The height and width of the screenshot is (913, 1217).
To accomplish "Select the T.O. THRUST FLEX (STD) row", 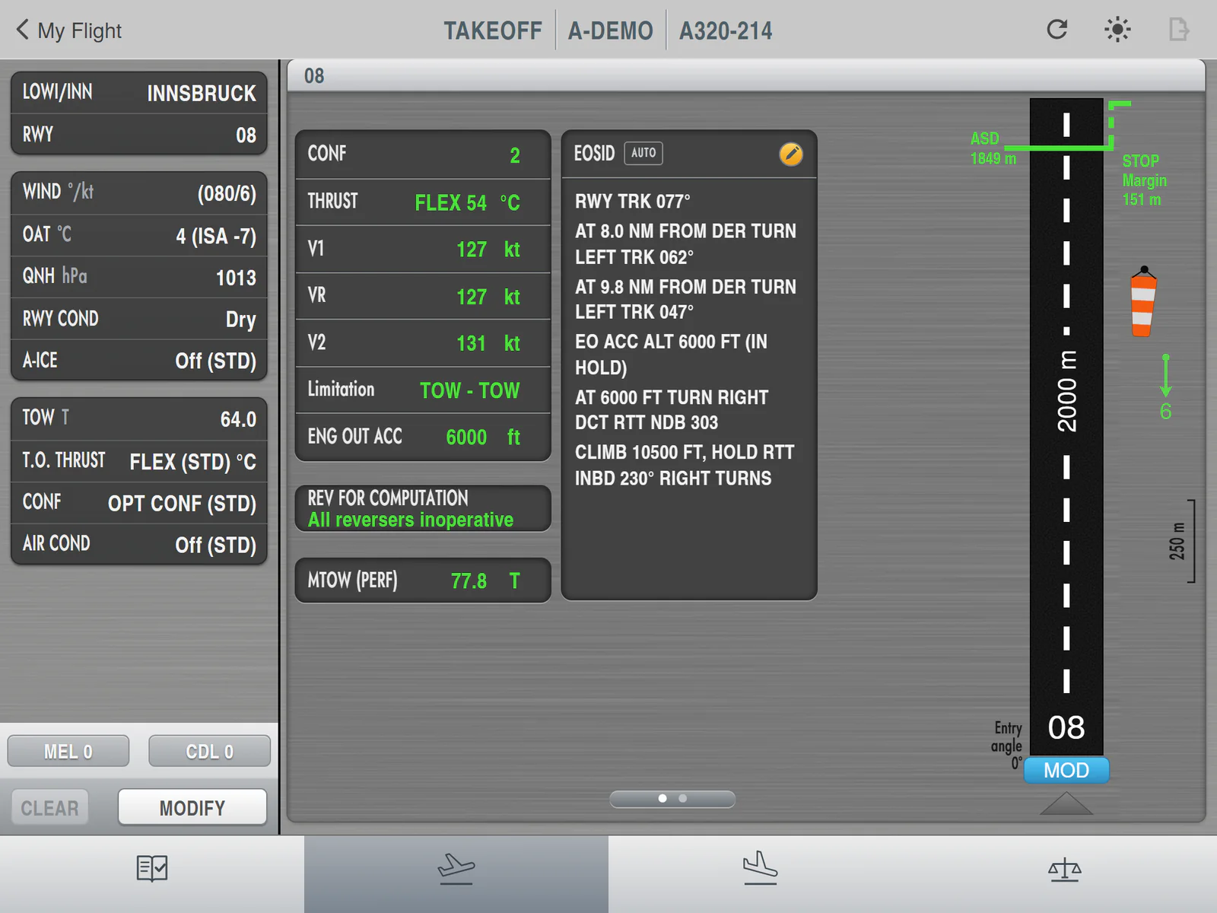I will [139, 461].
